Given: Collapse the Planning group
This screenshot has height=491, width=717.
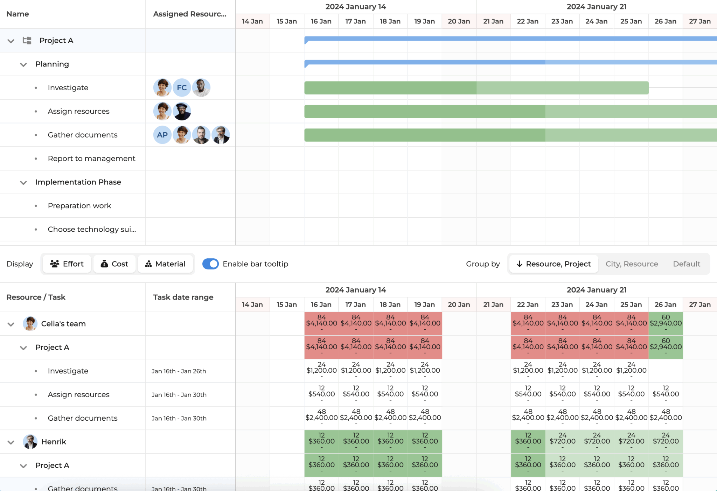Looking at the screenshot, I should click(23, 64).
